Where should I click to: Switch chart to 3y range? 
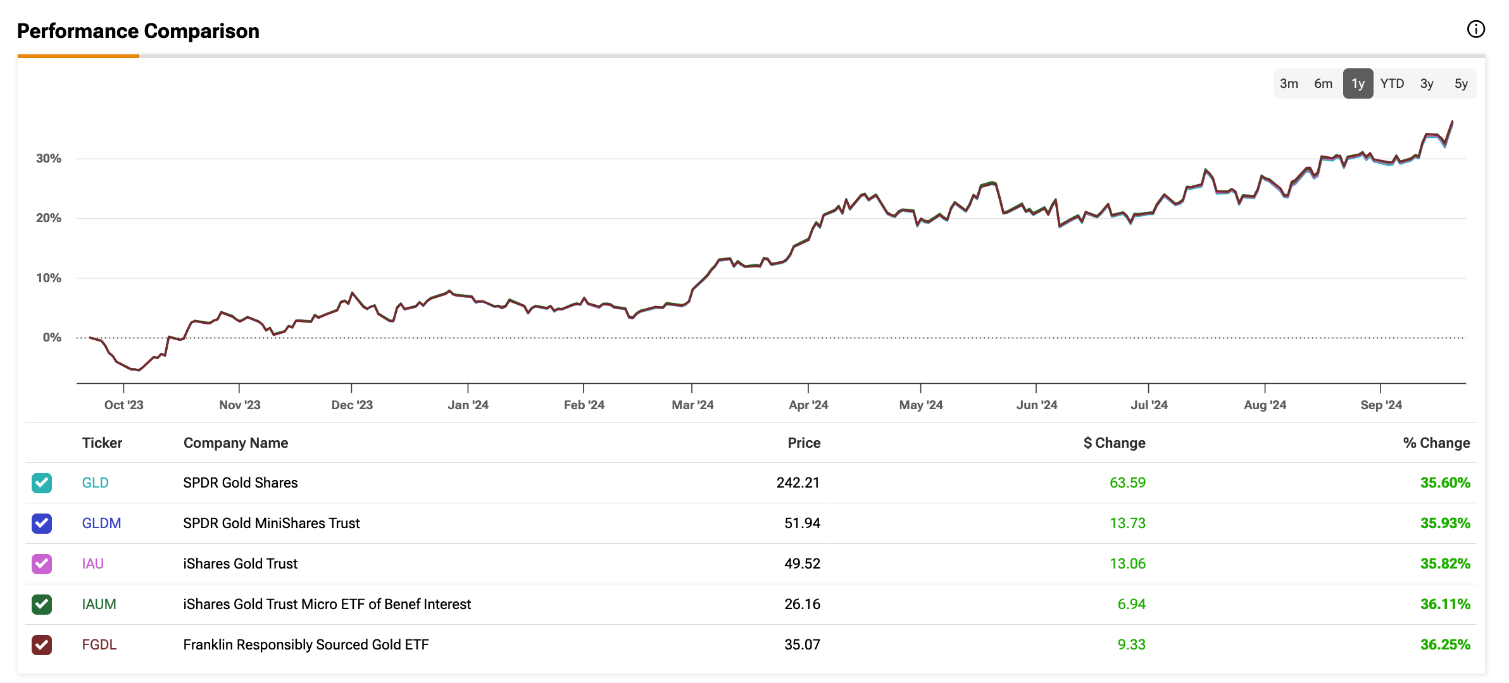[1427, 83]
